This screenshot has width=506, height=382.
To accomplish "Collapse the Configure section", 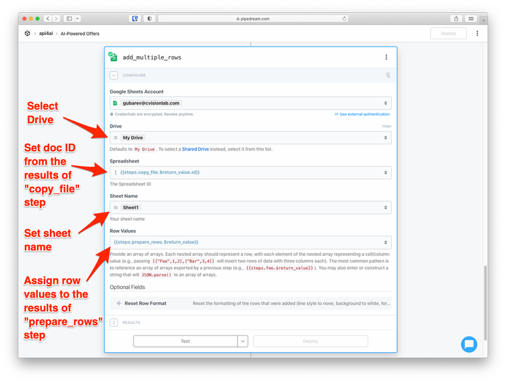I will pyautogui.click(x=114, y=75).
